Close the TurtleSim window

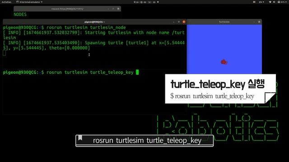point(259,22)
